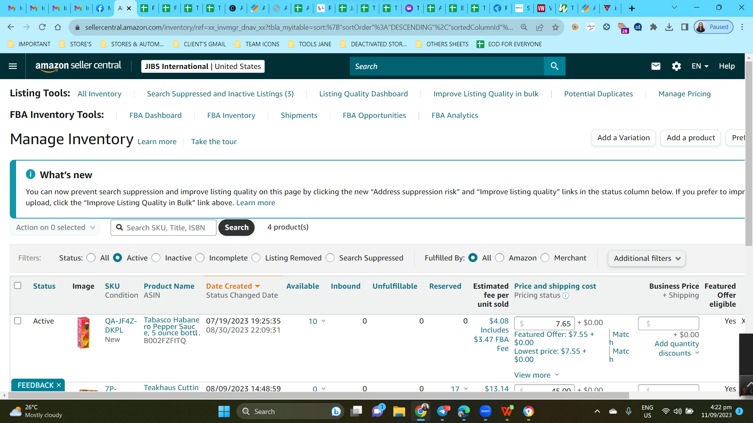Open the Manage Pricing page

684,94
